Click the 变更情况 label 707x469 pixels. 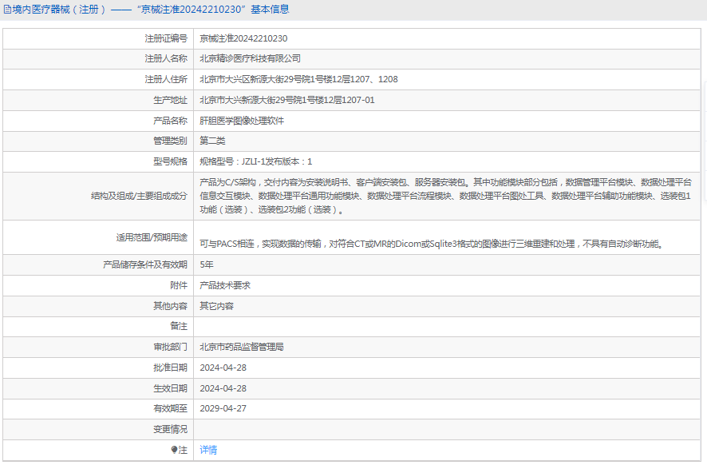[170, 429]
